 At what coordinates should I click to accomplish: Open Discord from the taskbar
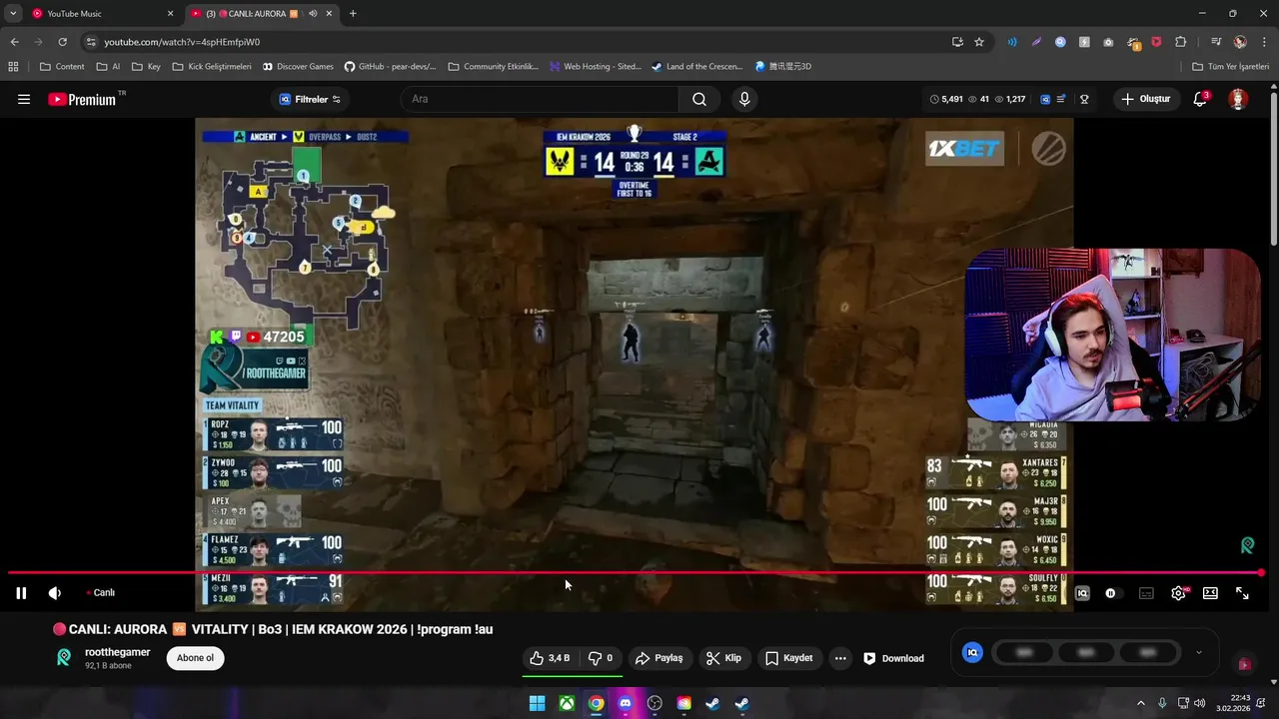[x=626, y=703]
